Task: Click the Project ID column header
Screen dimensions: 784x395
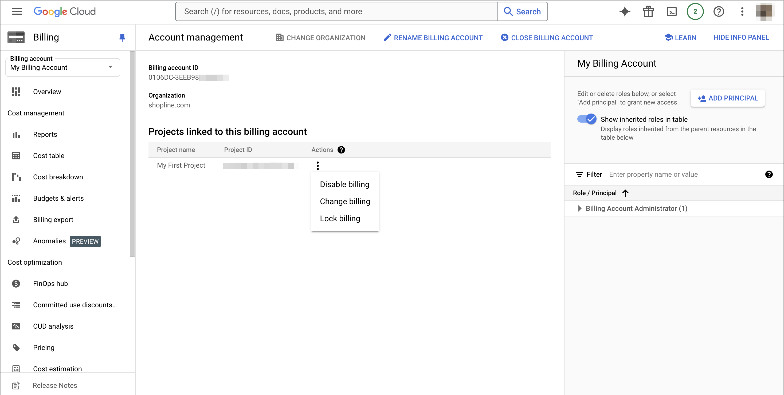Action: point(238,150)
